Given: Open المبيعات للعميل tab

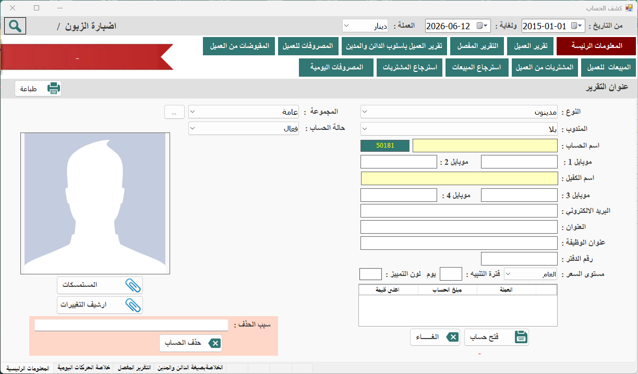Looking at the screenshot, I should (609, 68).
